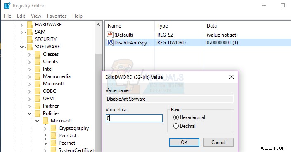Select the PeerDist folder icon
The image size is (291, 152).
53,136
